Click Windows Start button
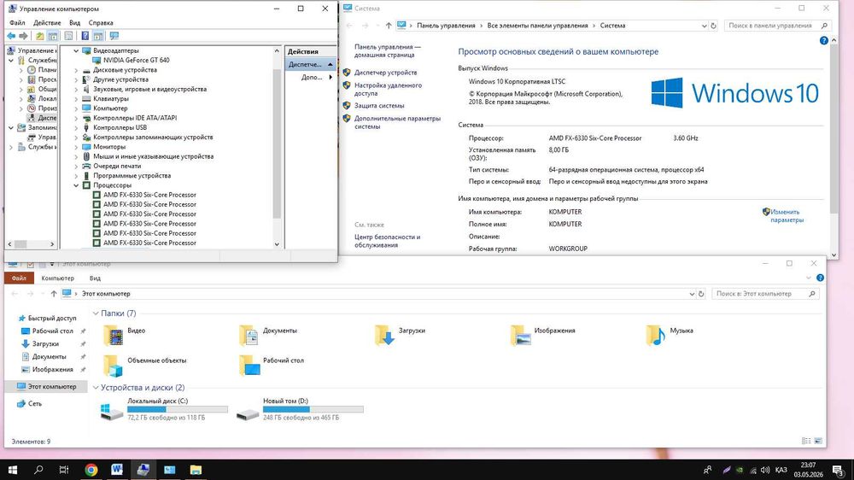This screenshot has width=854, height=480. 12,469
